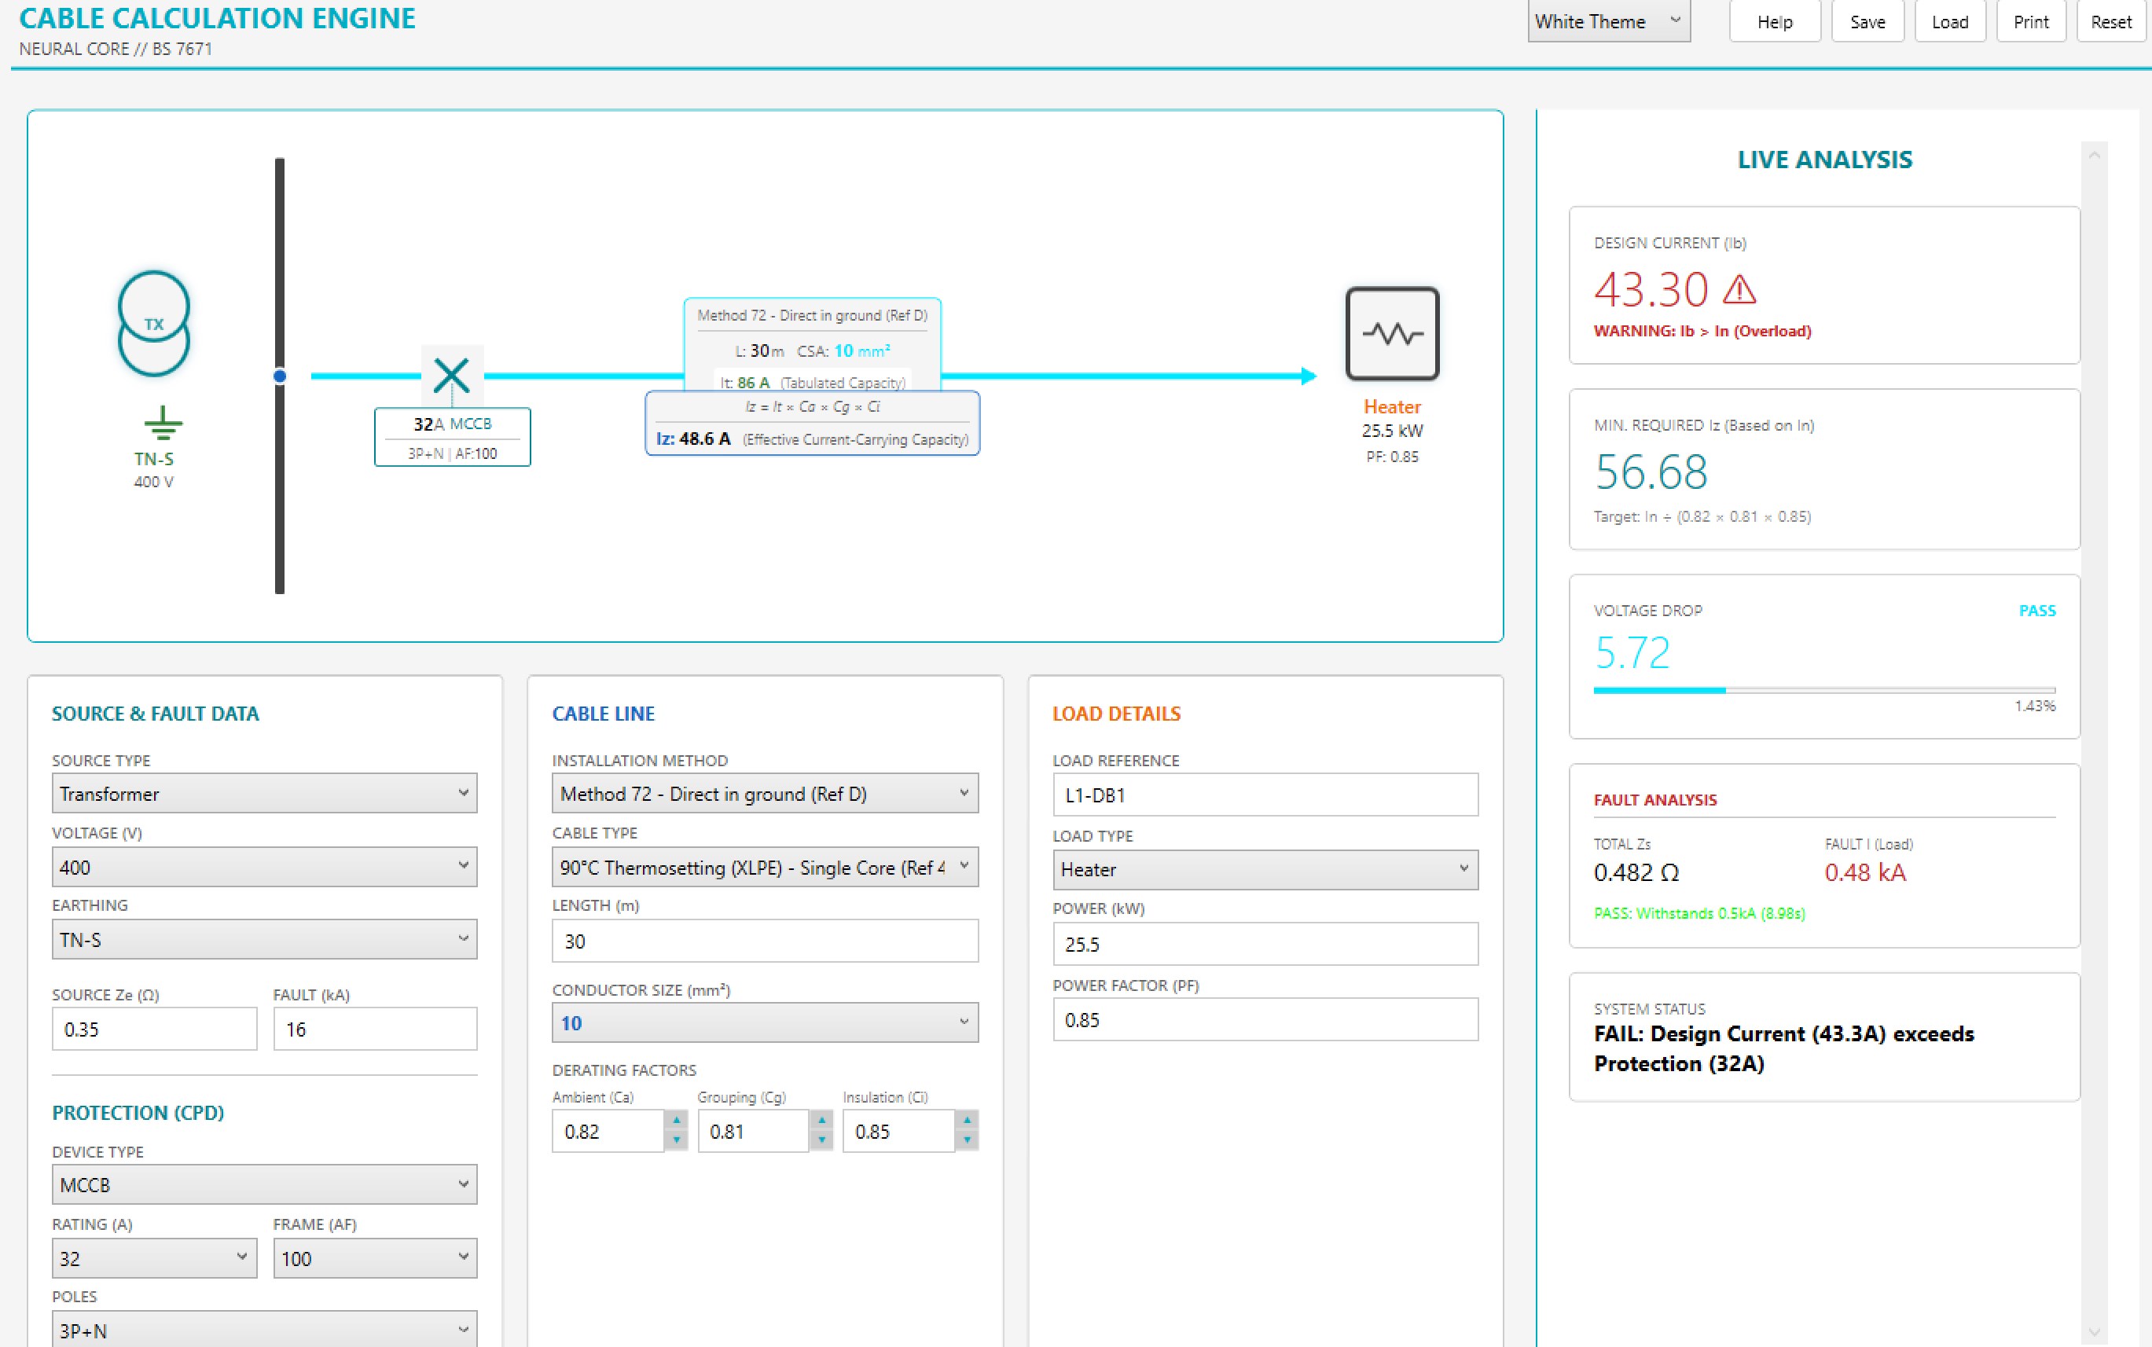The height and width of the screenshot is (1347, 2152).
Task: Expand the Installation Method dropdown
Action: click(765, 794)
